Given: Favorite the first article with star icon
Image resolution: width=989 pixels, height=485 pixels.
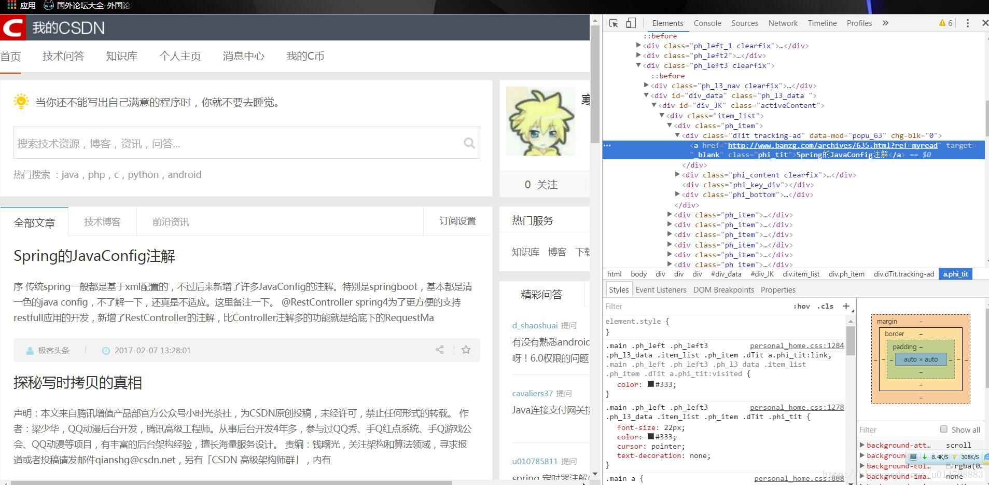Looking at the screenshot, I should pos(466,350).
